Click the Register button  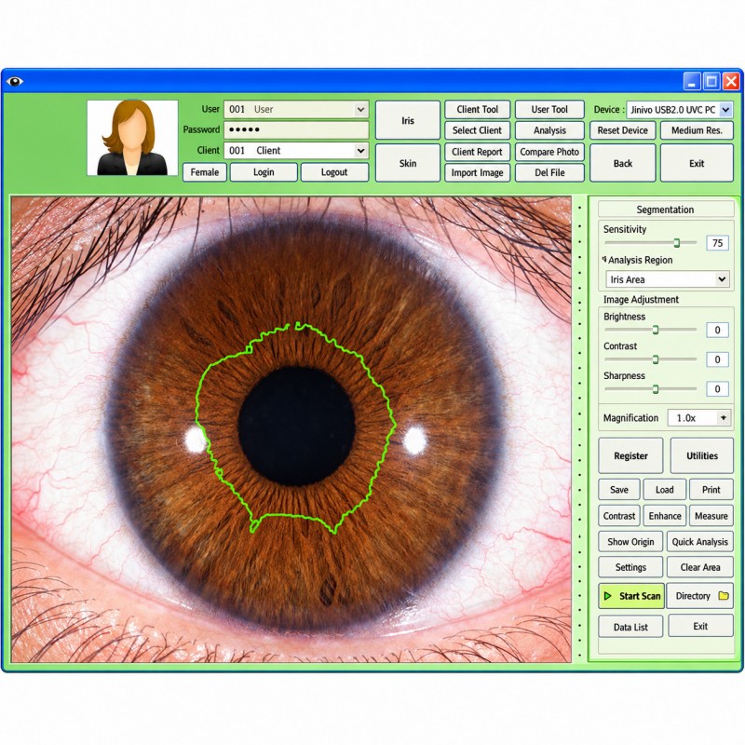(x=630, y=455)
